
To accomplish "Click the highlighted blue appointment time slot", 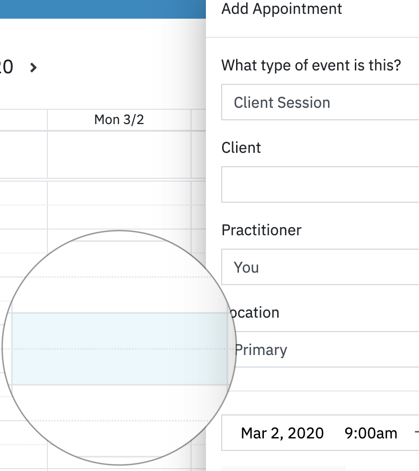I will tap(119, 348).
